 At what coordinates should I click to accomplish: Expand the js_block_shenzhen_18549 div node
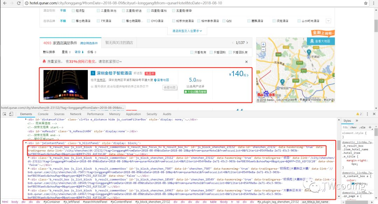[29, 180]
